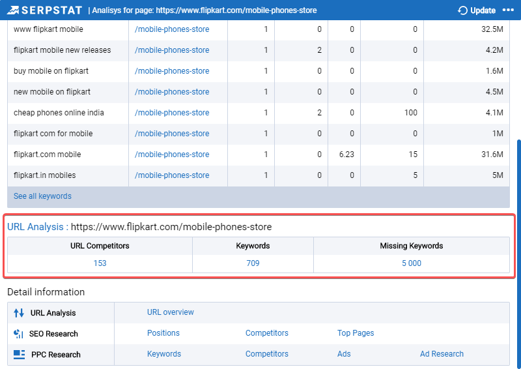Open the Ad Research link
The height and width of the screenshot is (369, 521).
click(x=442, y=354)
